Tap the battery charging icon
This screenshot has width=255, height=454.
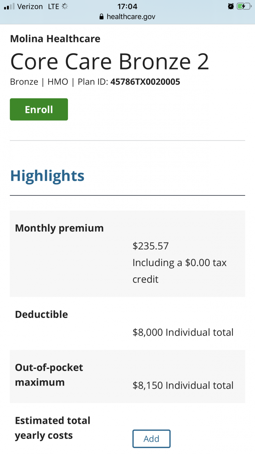tap(244, 6)
